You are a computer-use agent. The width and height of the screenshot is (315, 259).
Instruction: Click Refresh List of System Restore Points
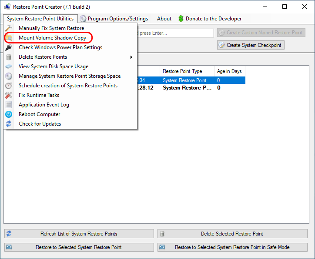(79, 233)
